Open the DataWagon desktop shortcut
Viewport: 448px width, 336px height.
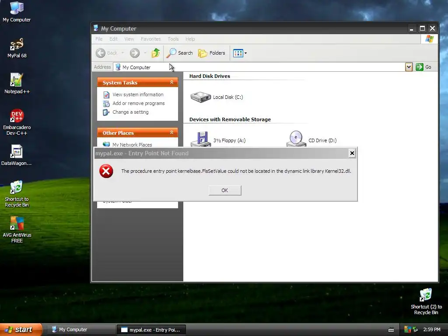pos(17,155)
